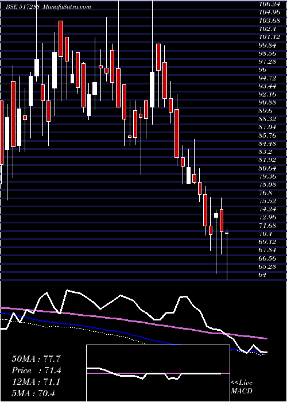
Task: Click the BSE 517288 MunafaSutra.com label
Action: pyautogui.click(x=48, y=6)
